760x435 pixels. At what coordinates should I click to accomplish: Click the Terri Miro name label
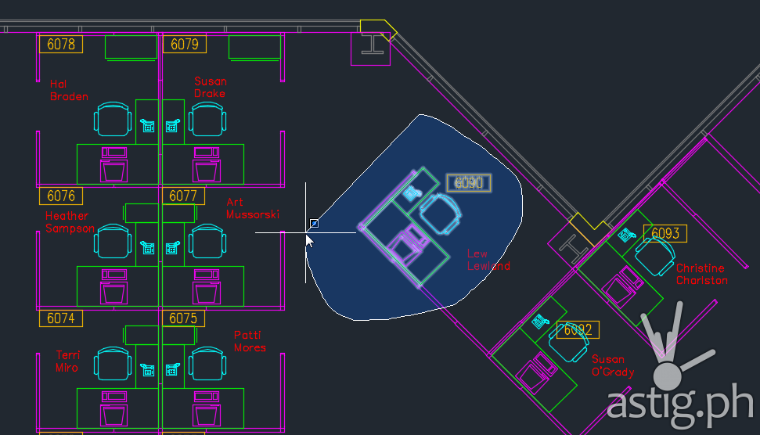(x=67, y=361)
